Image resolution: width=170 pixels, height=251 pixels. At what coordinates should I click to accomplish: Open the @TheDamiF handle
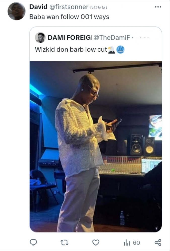tap(112, 37)
